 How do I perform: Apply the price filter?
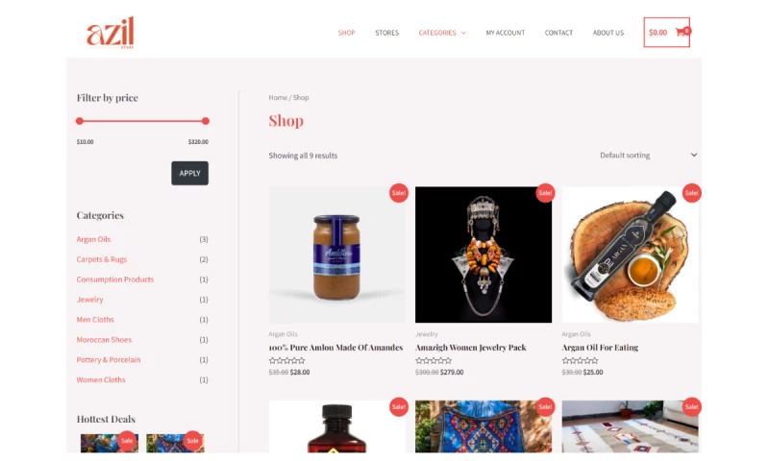tap(189, 174)
